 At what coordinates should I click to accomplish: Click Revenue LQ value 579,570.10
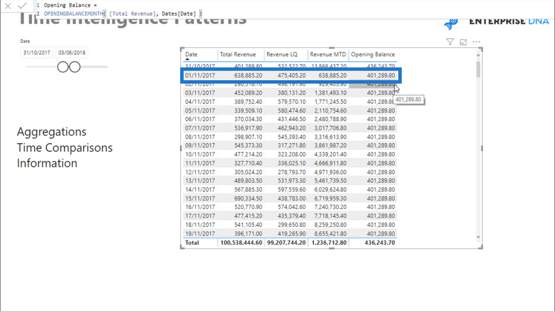(292, 102)
